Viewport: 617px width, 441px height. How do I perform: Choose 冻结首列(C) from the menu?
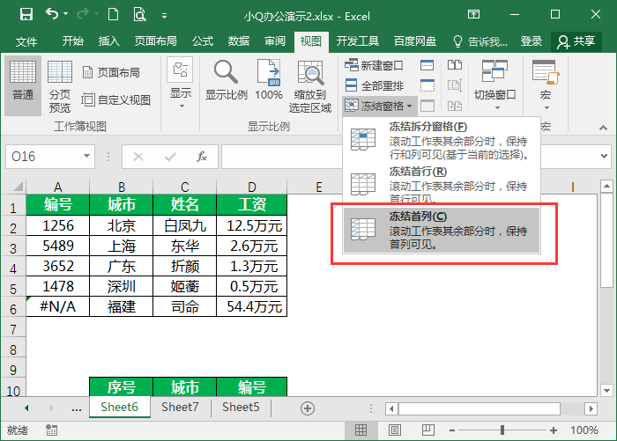pos(442,230)
